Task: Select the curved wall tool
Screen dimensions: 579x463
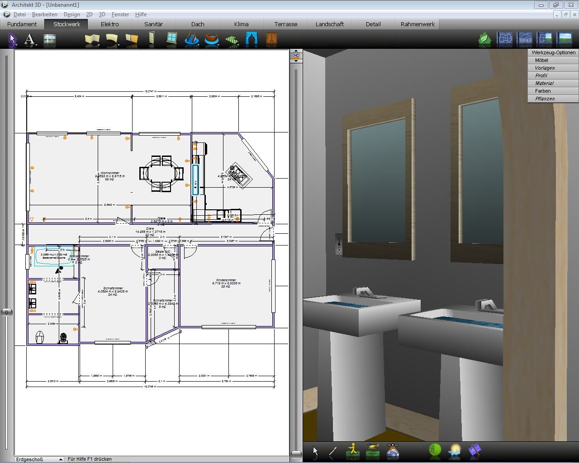Action: coord(112,40)
